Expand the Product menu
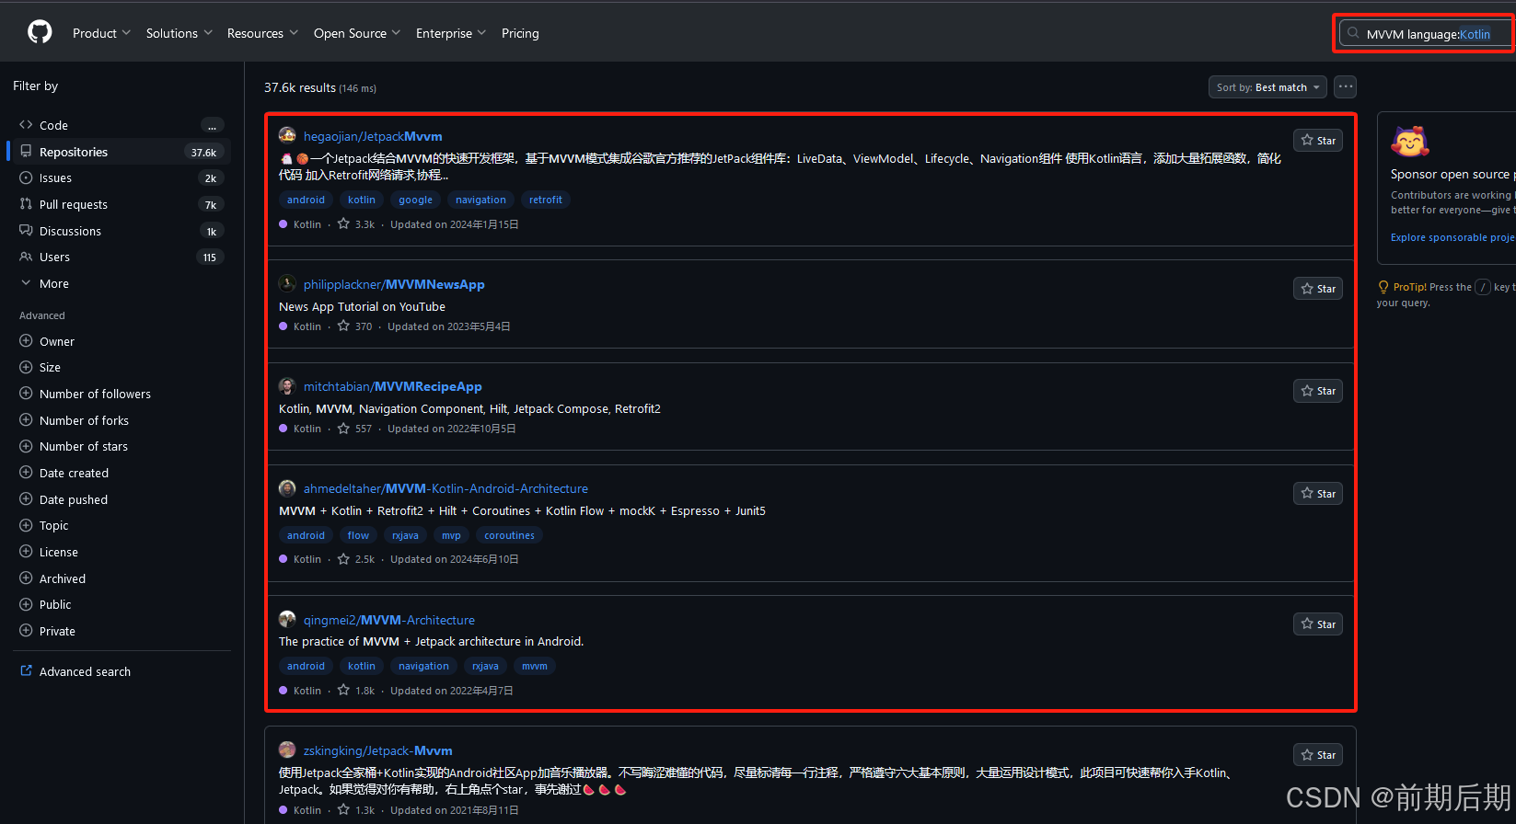Screen dimensions: 1516x824 pos(101,33)
